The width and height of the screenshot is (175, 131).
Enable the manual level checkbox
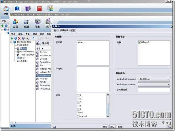coord(78,116)
